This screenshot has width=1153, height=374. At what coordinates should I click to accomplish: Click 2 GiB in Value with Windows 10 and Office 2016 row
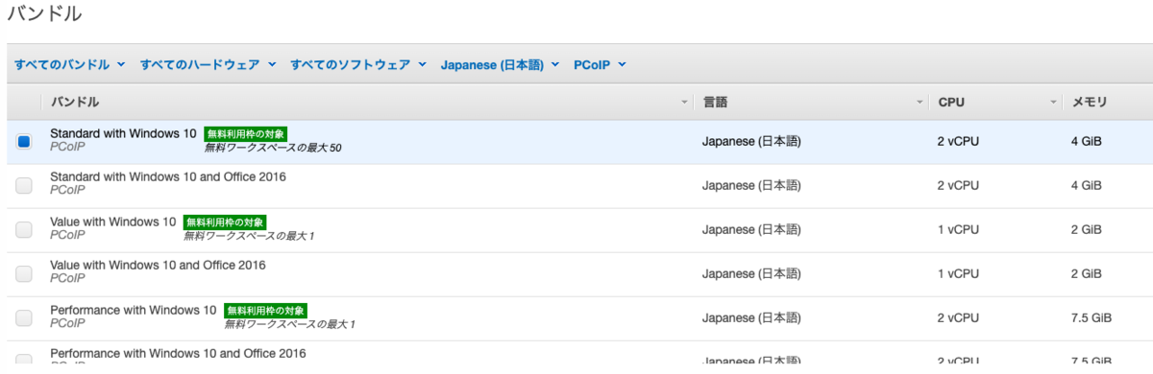[x=1087, y=273]
